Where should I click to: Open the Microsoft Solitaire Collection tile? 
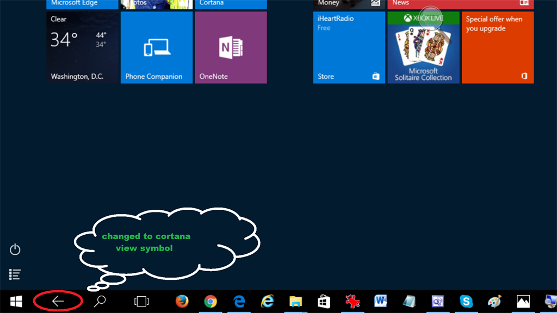423,48
